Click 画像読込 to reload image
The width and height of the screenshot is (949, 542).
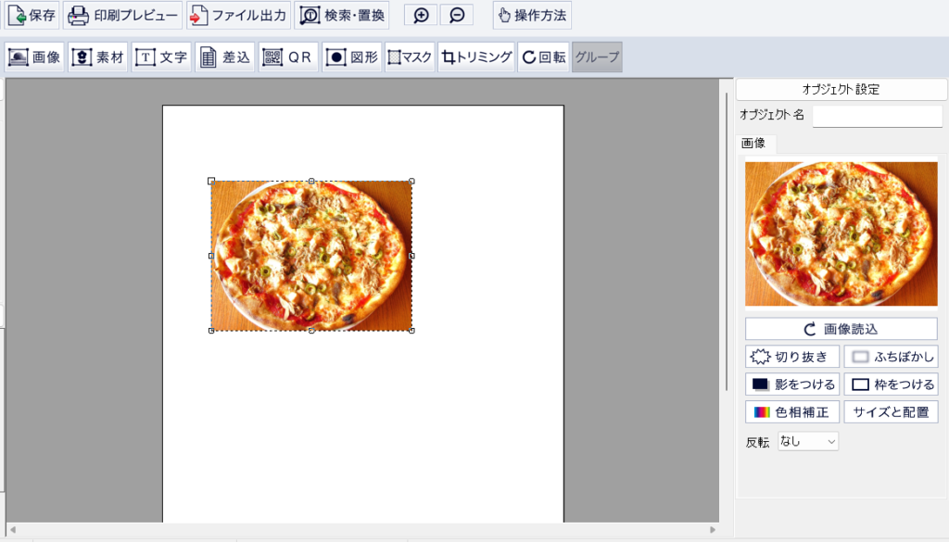coord(841,329)
